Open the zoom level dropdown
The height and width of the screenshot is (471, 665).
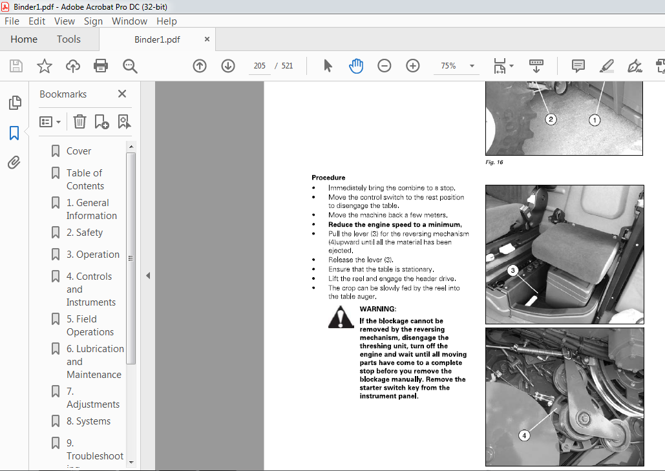(x=472, y=66)
